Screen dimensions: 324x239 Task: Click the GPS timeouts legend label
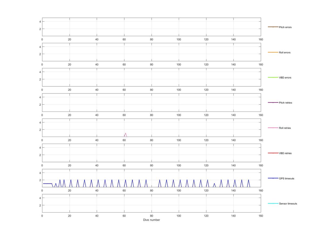[286, 179]
